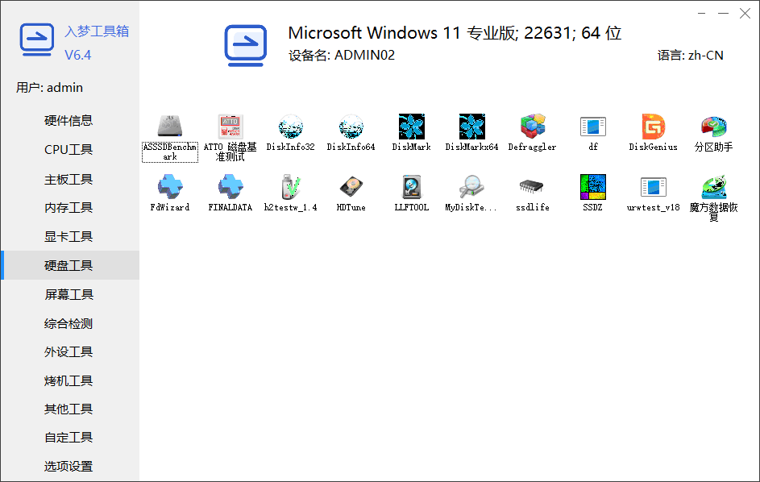Open the DiskInfo64 icon
This screenshot has height=482, width=760.
(351, 133)
